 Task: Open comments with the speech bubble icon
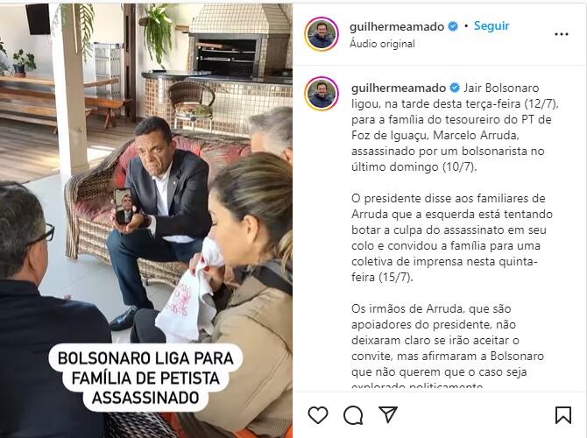(353, 415)
